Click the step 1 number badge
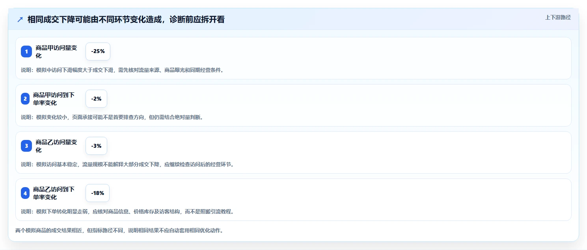This screenshot has width=587, height=250. pos(26,51)
